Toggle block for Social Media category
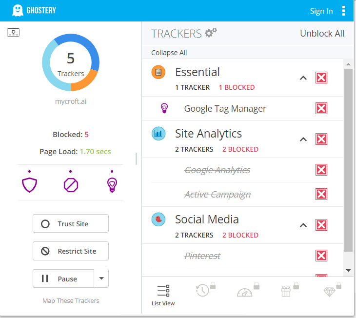356x318 pixels. pos(321,225)
